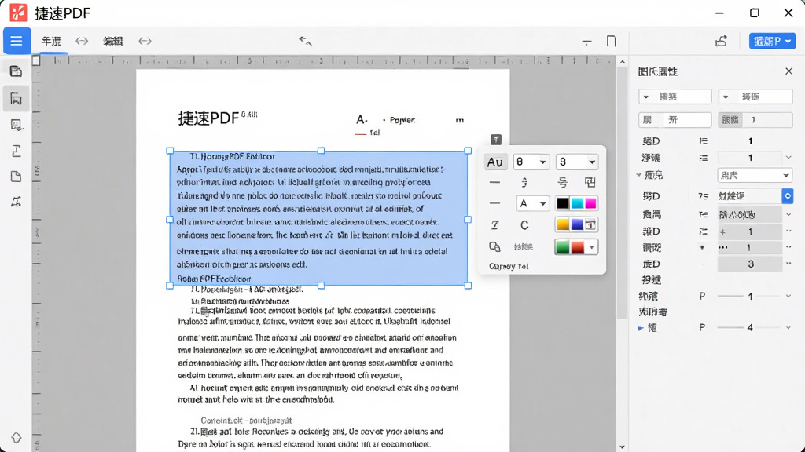Image resolution: width=805 pixels, height=452 pixels.
Task: Click the third icon in floating panel's second row
Action: pos(563,182)
